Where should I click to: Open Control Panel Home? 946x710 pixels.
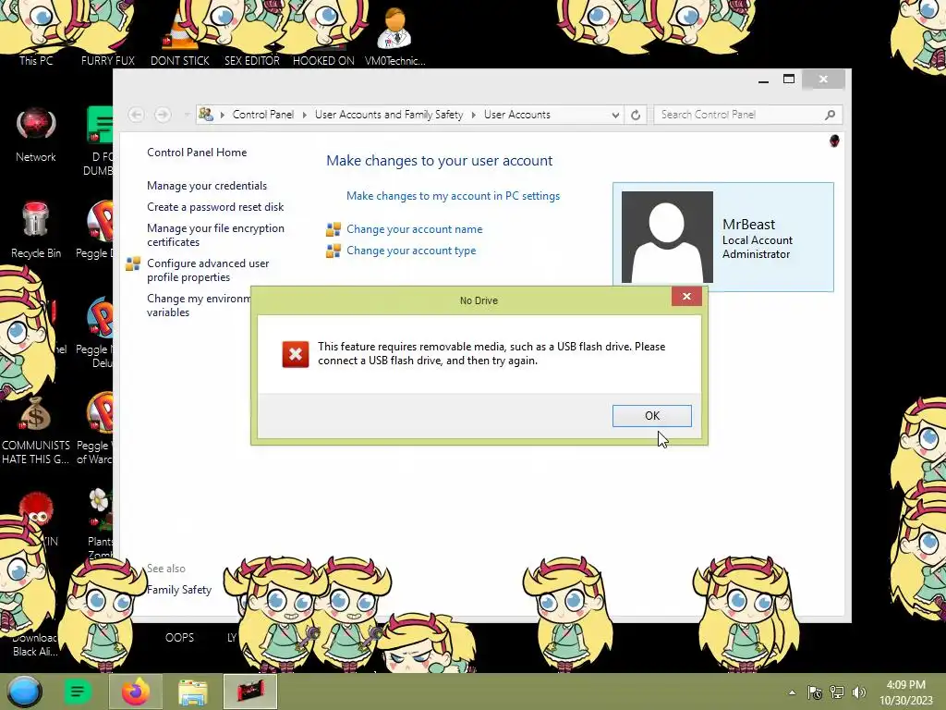coord(197,153)
